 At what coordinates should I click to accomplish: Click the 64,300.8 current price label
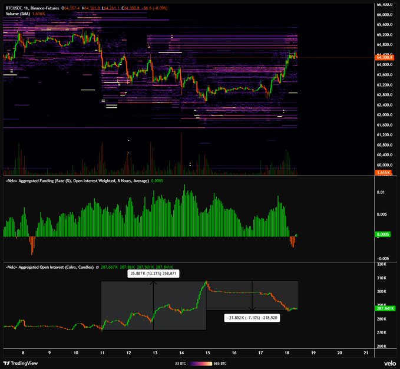(x=385, y=57)
